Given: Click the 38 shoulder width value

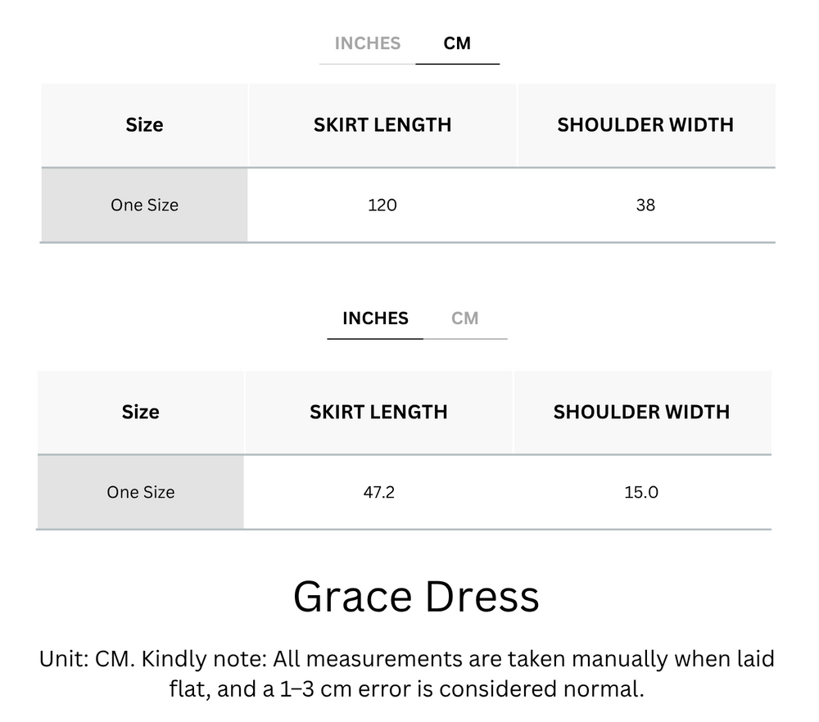Looking at the screenshot, I should click(x=645, y=205).
